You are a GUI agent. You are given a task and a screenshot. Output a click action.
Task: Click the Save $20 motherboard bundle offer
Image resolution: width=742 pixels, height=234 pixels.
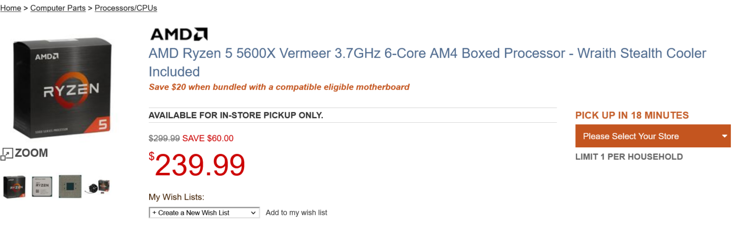(279, 87)
